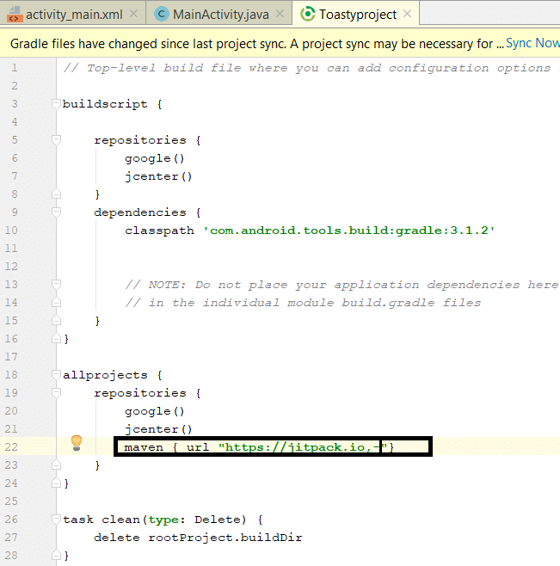560x566 pixels.
Task: Click the classpath gradle:3.1.2 string
Action: click(348, 231)
